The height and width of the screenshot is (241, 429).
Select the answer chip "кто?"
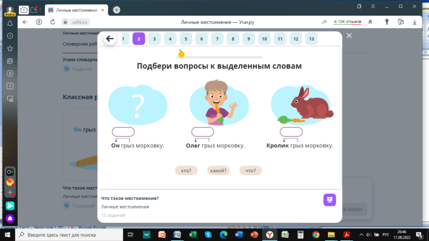click(x=186, y=171)
